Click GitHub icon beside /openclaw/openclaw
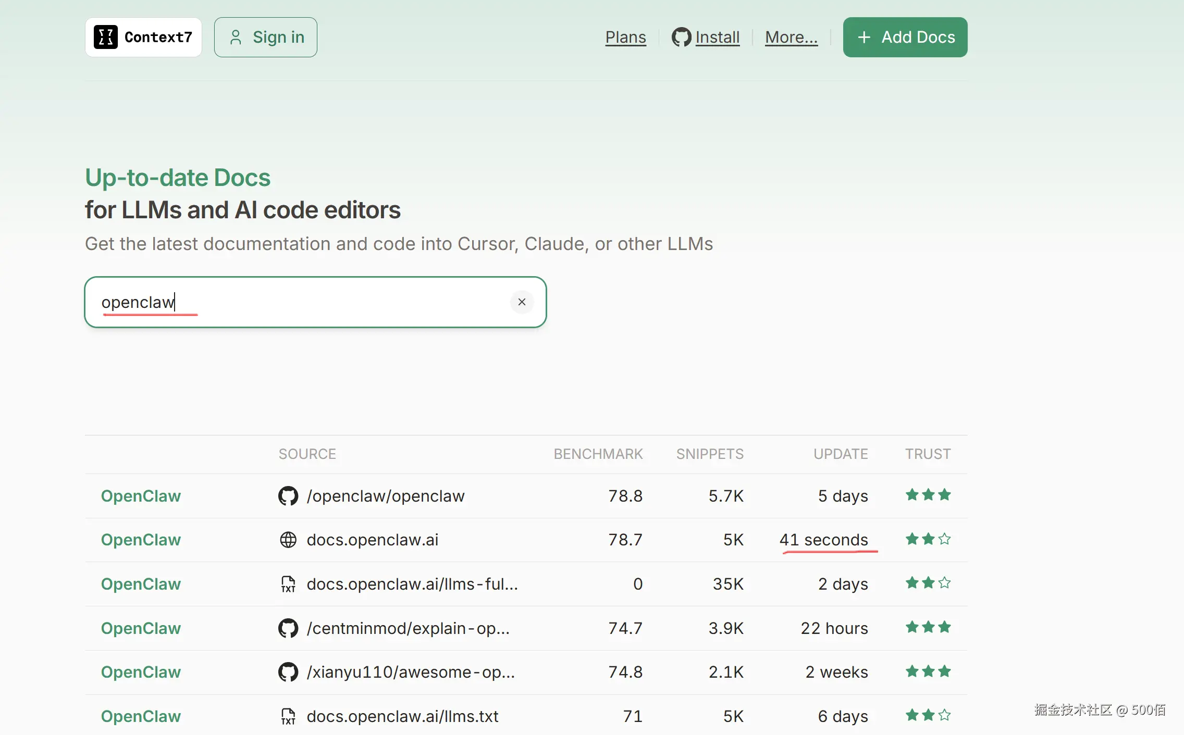1184x735 pixels. coord(288,496)
